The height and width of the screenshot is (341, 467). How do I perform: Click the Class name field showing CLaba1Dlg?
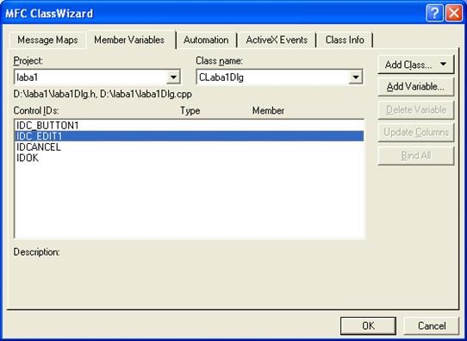[279, 77]
